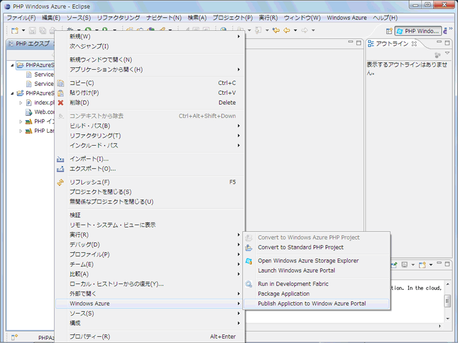Click the インポート(I)... import icon
Image resolution: width=458 pixels, height=343 pixels.
point(61,159)
